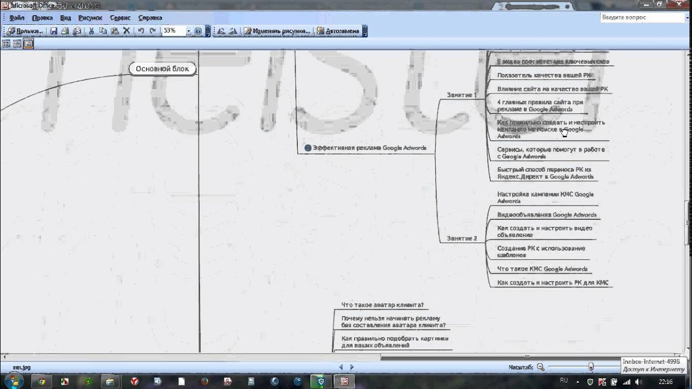692x389 pixels.
Task: Click the Copy icon in the toolbar
Action: tap(103, 31)
